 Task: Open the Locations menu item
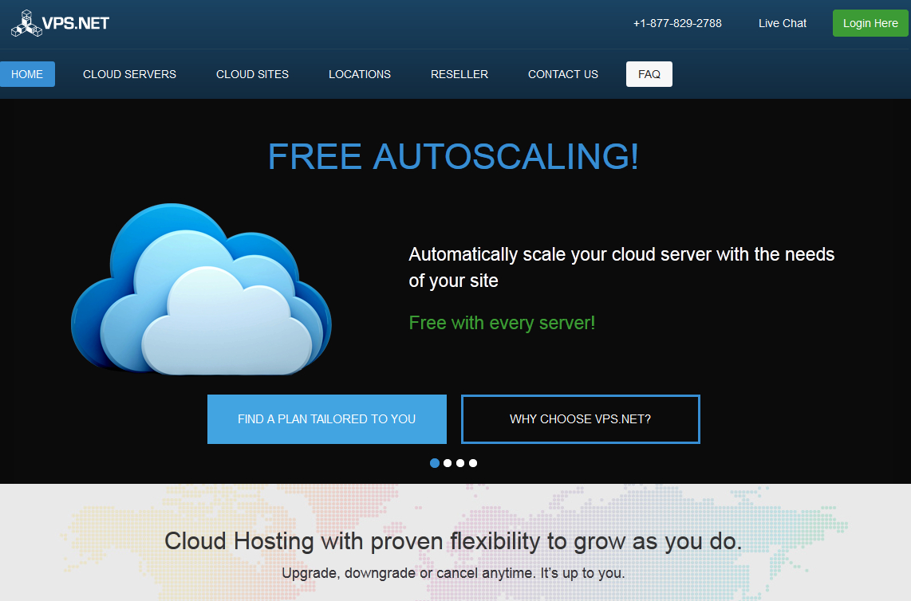pyautogui.click(x=360, y=74)
